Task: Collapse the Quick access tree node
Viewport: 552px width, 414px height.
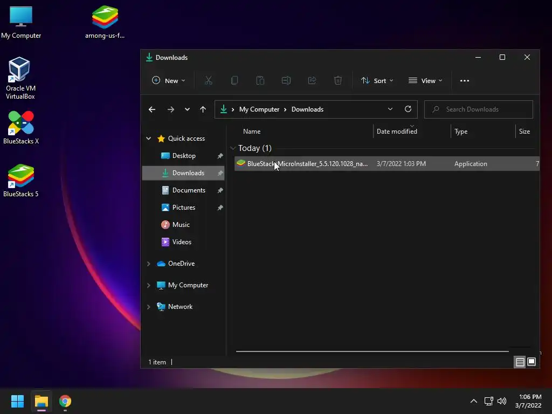Action: click(149, 139)
